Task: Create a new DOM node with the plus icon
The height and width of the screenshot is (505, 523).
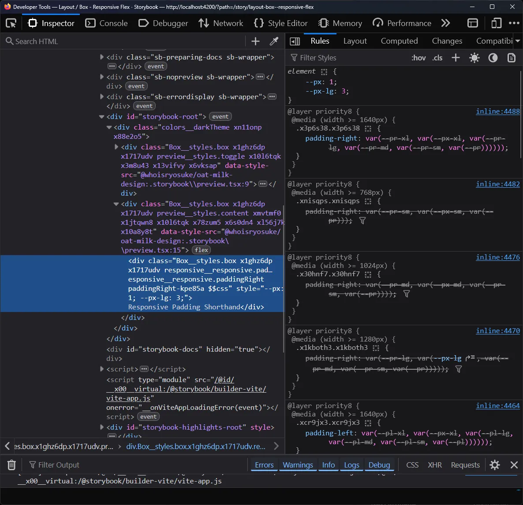Action: (x=255, y=41)
